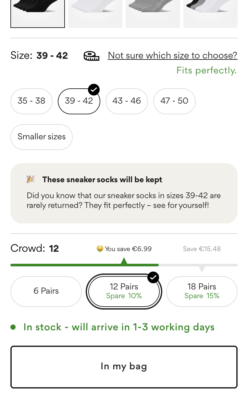Choose size 47 - 50
Viewport: 248px width, 395px height.
(x=174, y=101)
